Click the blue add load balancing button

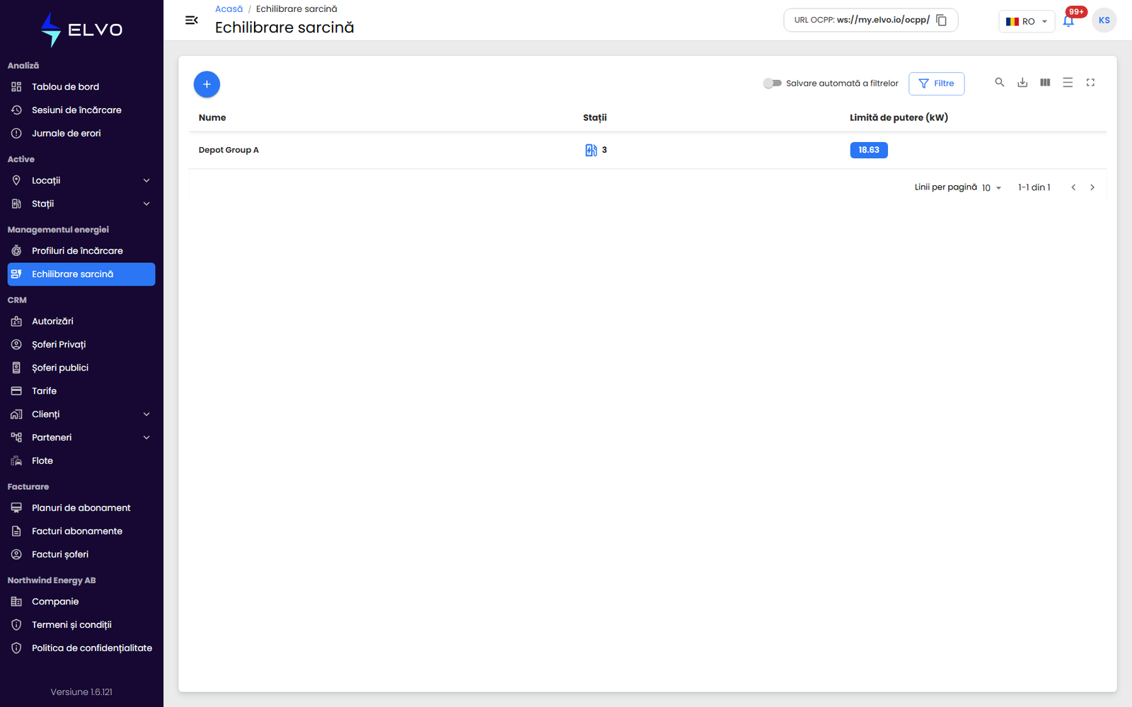207,84
